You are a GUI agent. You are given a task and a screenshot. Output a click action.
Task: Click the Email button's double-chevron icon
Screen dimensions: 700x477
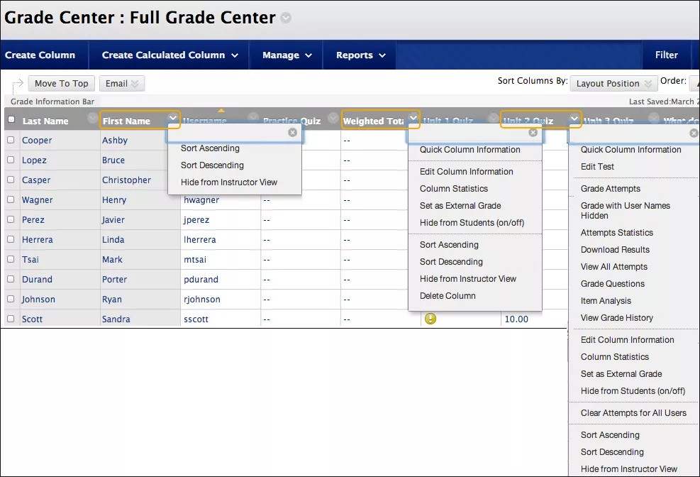136,84
